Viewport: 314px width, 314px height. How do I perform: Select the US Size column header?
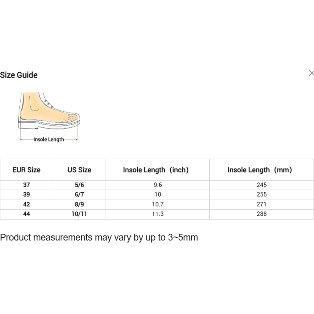(x=79, y=170)
